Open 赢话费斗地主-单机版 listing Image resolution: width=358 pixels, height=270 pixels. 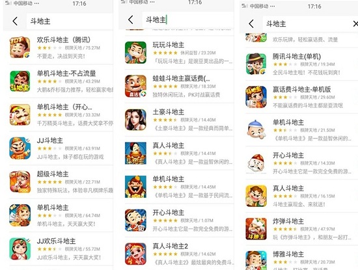(301, 97)
